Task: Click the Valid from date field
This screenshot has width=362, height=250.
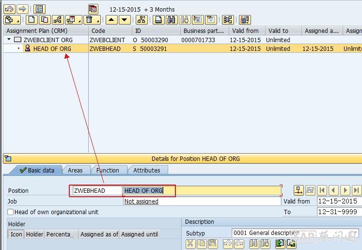Action: click(338, 201)
